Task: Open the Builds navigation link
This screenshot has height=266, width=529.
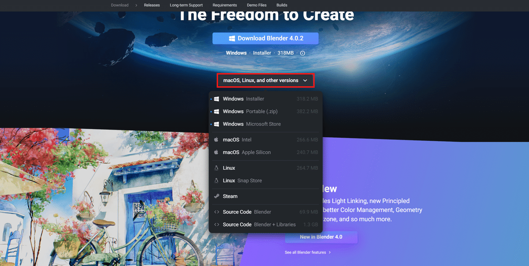Action: pos(282,5)
